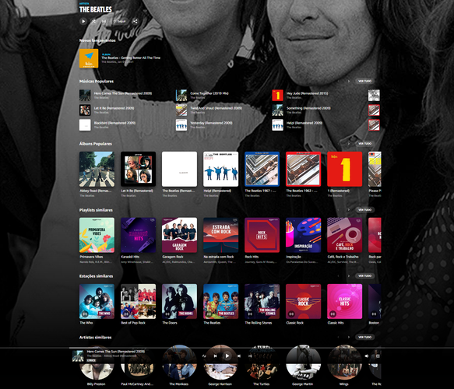
Task: Open Help! (Remastered) album cover
Action: point(221,169)
